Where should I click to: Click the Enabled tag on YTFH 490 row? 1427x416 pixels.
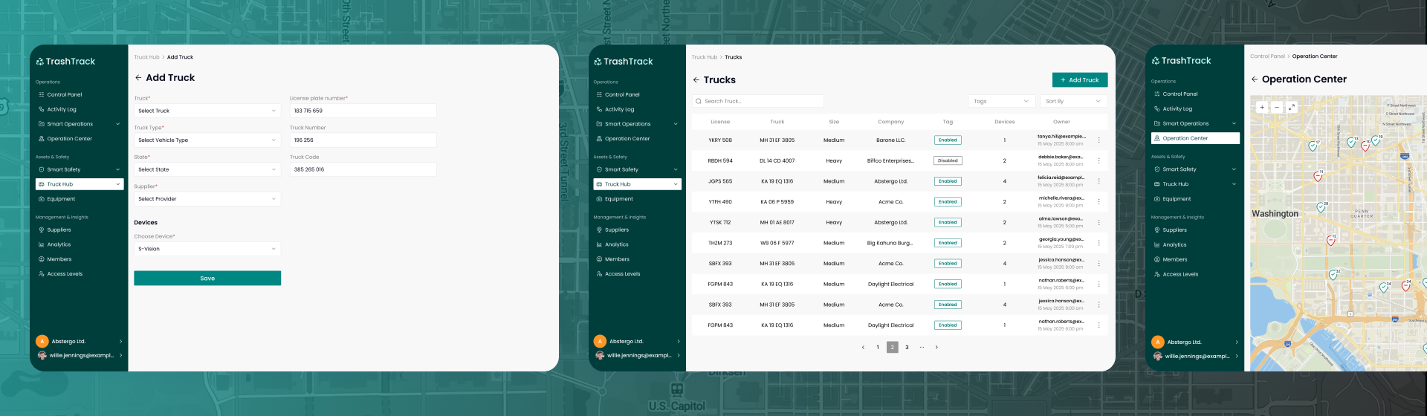(948, 202)
